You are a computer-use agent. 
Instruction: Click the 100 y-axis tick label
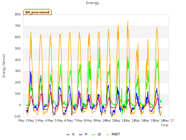coord(18,94)
